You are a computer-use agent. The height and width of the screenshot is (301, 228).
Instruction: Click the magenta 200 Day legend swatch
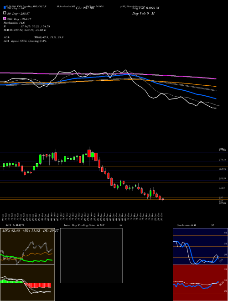tap(5, 19)
